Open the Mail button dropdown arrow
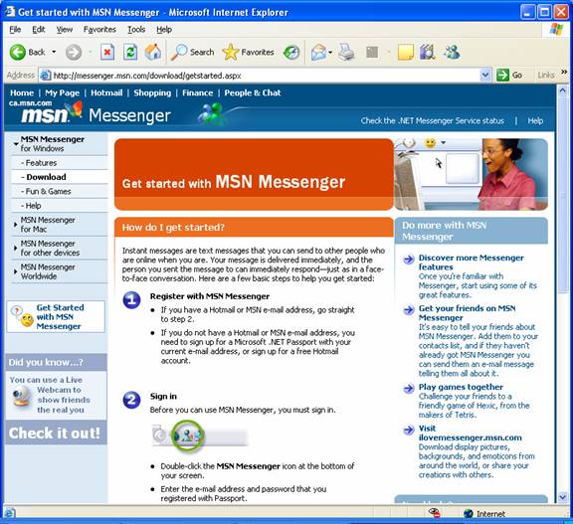 pos(330,53)
